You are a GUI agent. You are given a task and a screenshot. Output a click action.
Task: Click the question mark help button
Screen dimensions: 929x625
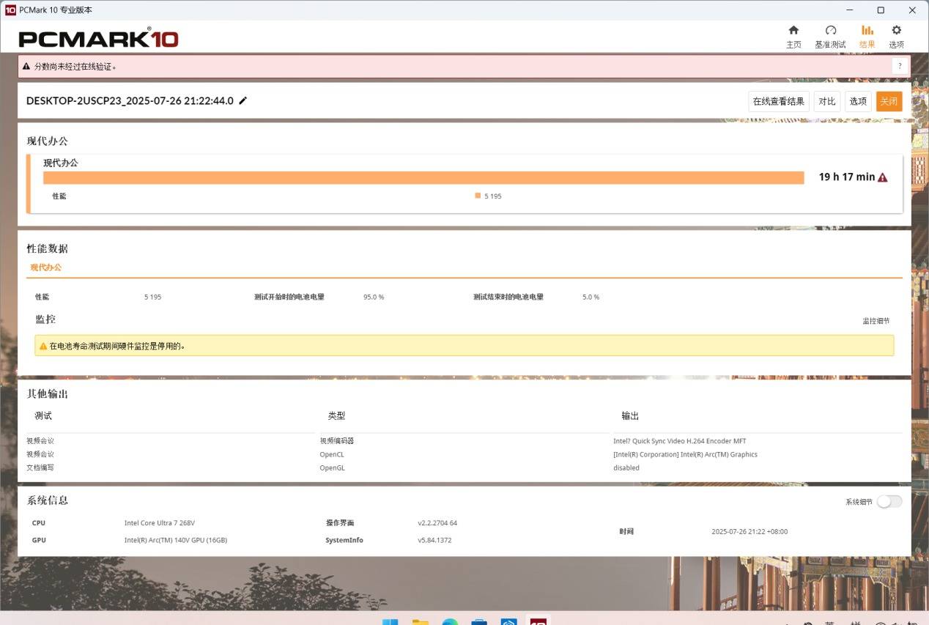coord(900,66)
